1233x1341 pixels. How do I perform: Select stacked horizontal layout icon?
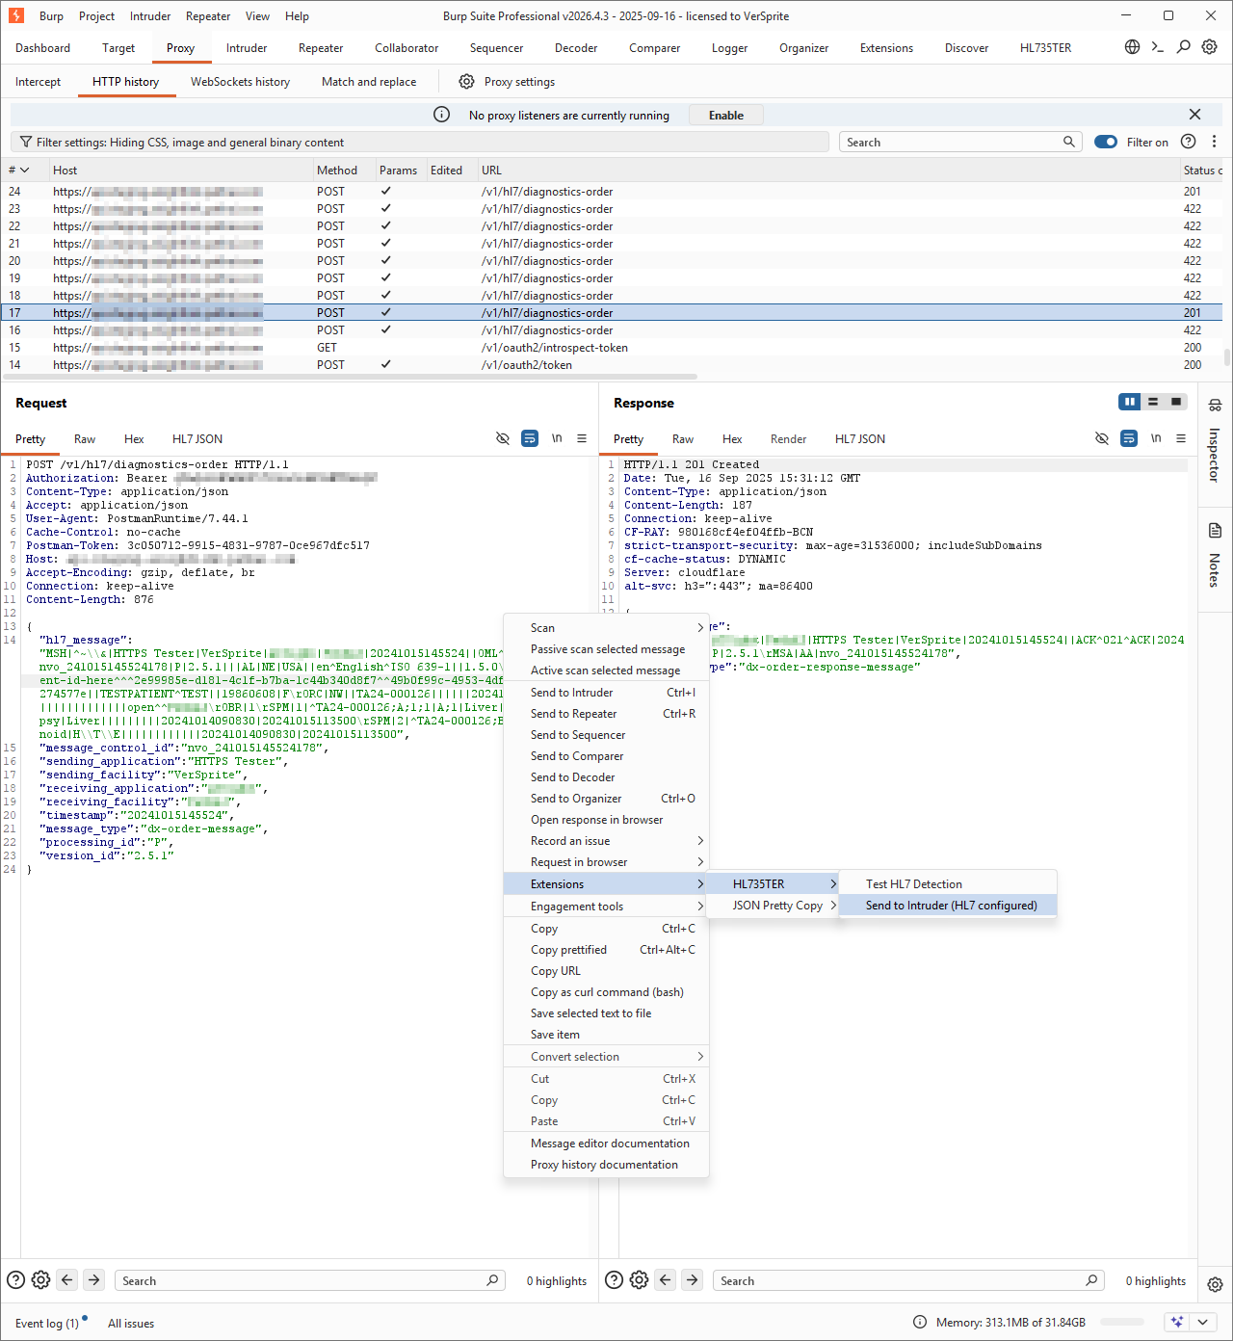[x=1153, y=402]
